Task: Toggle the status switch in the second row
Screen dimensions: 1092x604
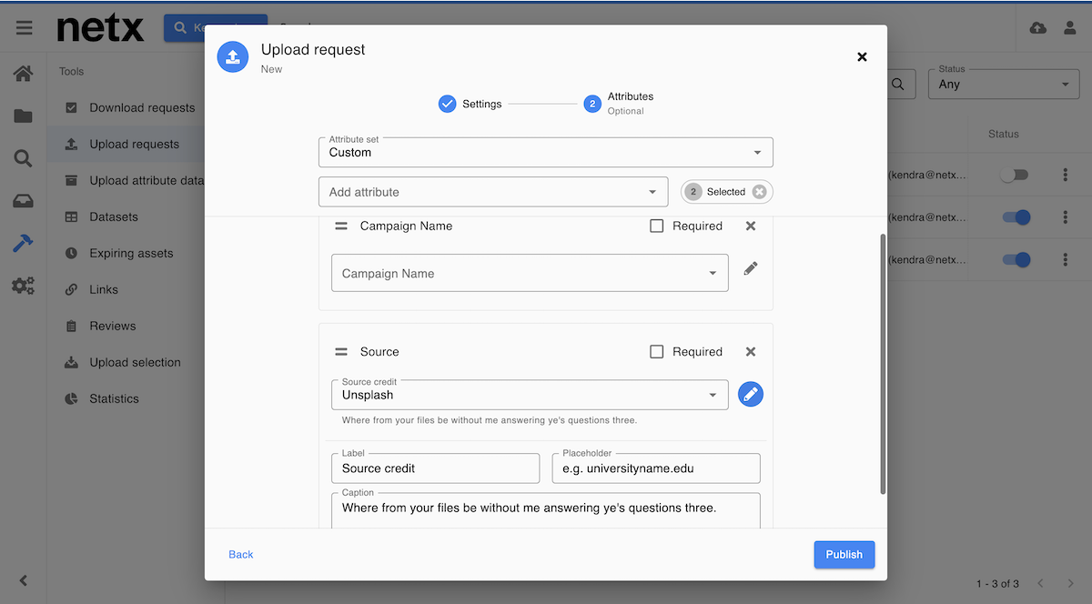Action: (x=1016, y=217)
